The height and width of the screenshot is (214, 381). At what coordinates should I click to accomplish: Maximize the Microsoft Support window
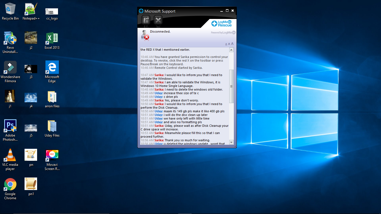coord(227,11)
